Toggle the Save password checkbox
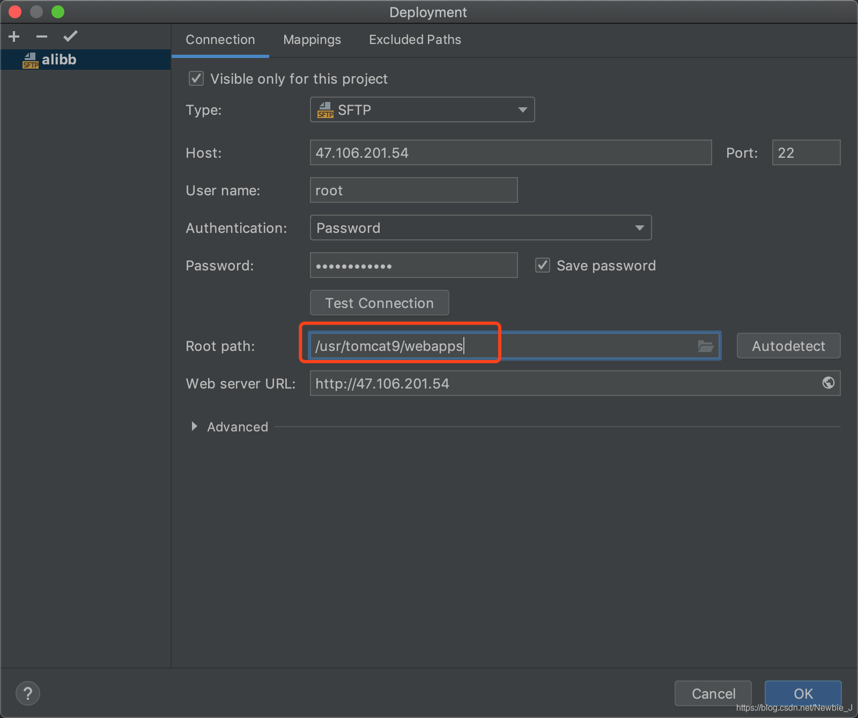The width and height of the screenshot is (858, 718). (543, 265)
